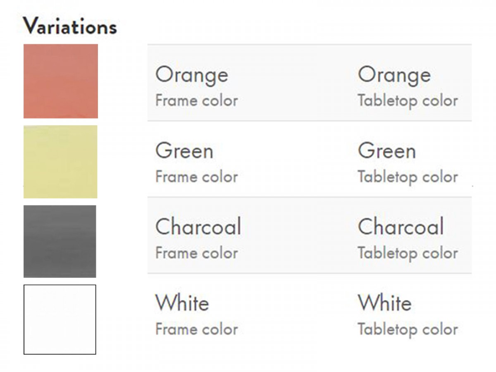Select the White tabletop color text
The height and width of the screenshot is (372, 496).
(385, 303)
